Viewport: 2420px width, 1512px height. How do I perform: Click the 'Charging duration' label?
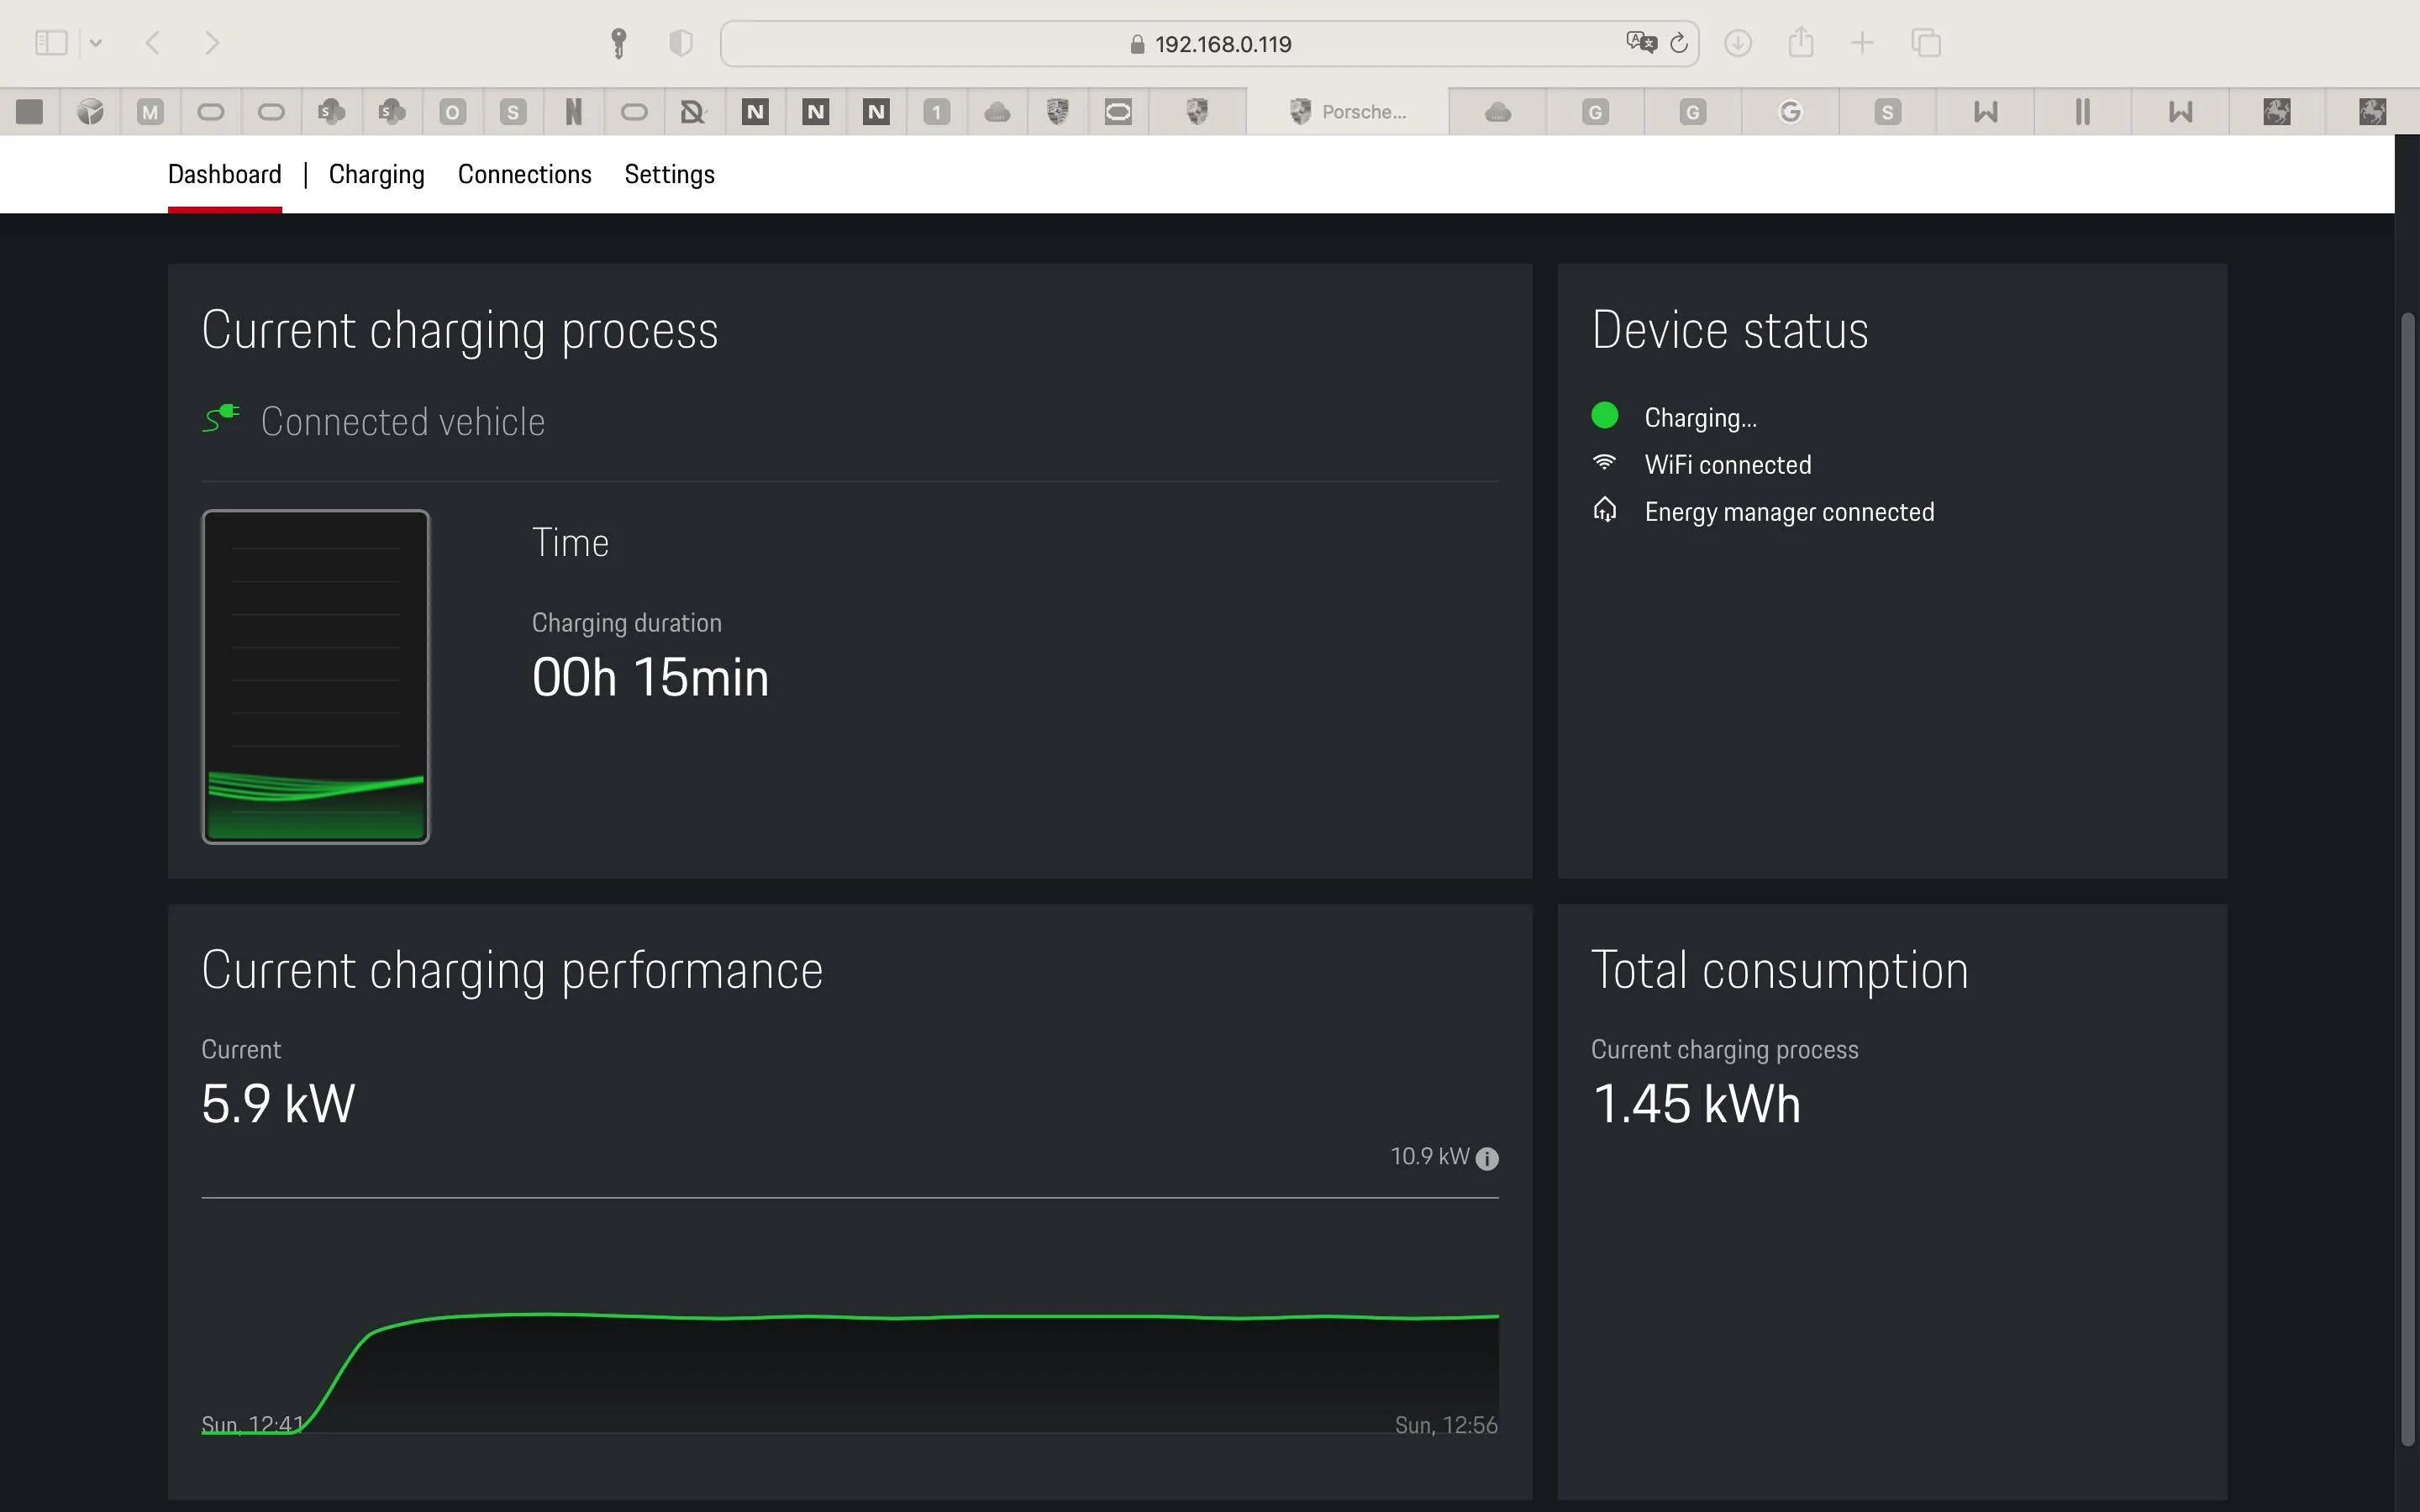tap(627, 622)
